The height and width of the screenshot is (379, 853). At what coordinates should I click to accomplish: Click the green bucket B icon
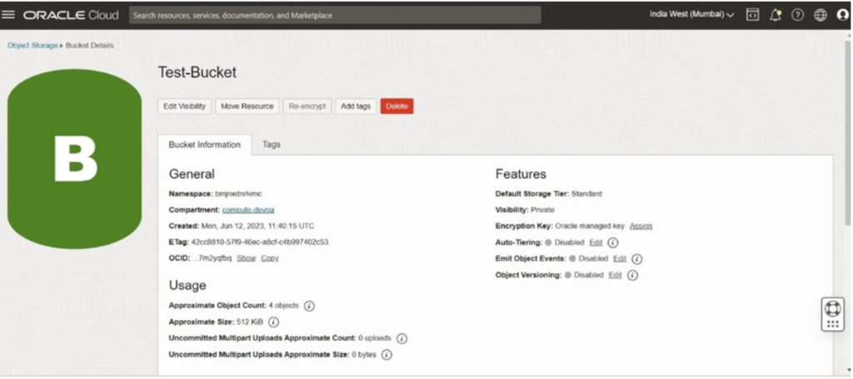74,159
